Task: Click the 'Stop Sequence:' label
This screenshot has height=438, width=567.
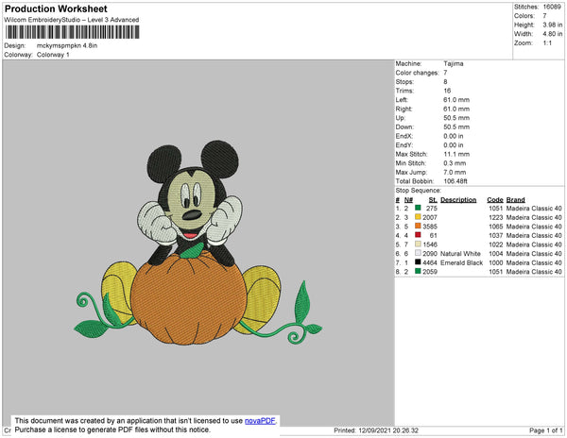Action: tap(418, 191)
